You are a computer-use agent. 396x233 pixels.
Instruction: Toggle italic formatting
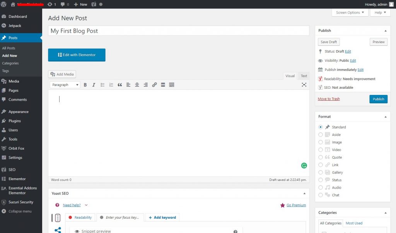94,85
